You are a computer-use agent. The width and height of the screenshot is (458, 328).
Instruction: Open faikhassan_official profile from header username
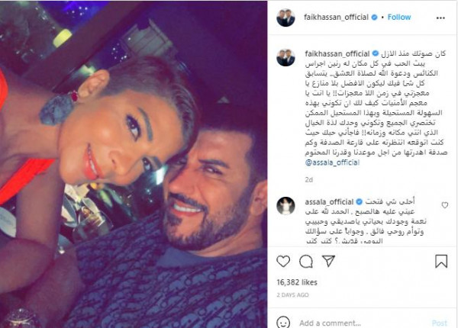click(336, 18)
